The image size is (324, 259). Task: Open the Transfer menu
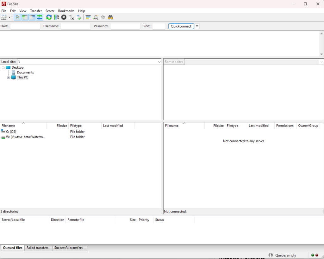coord(36,11)
